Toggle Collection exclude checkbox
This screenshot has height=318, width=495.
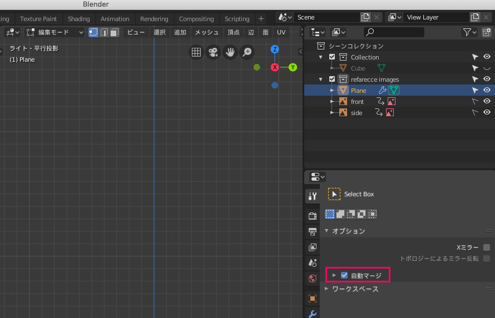[x=332, y=57]
